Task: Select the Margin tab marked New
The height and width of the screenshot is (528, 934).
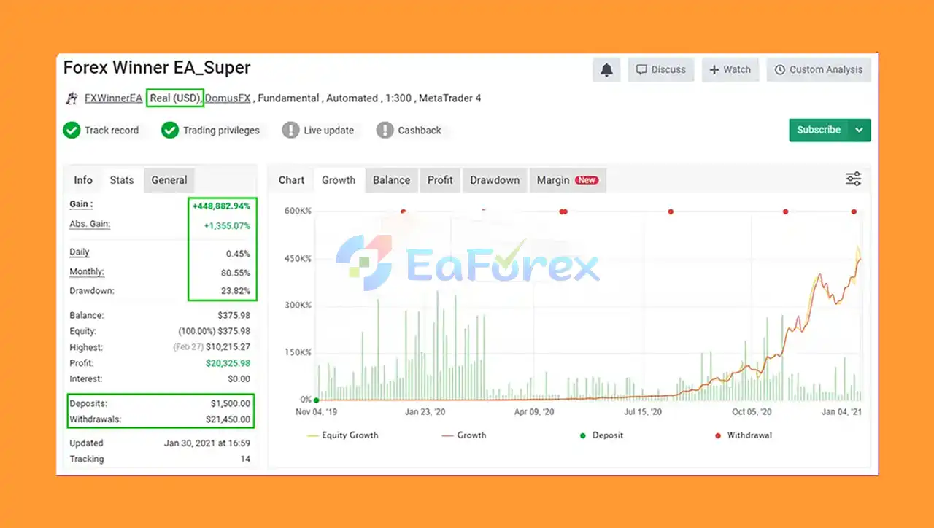Action: point(568,180)
